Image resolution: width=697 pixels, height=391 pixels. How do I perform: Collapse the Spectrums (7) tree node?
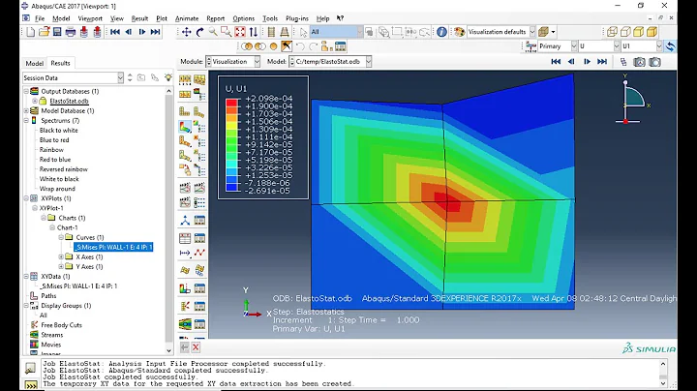click(26, 120)
